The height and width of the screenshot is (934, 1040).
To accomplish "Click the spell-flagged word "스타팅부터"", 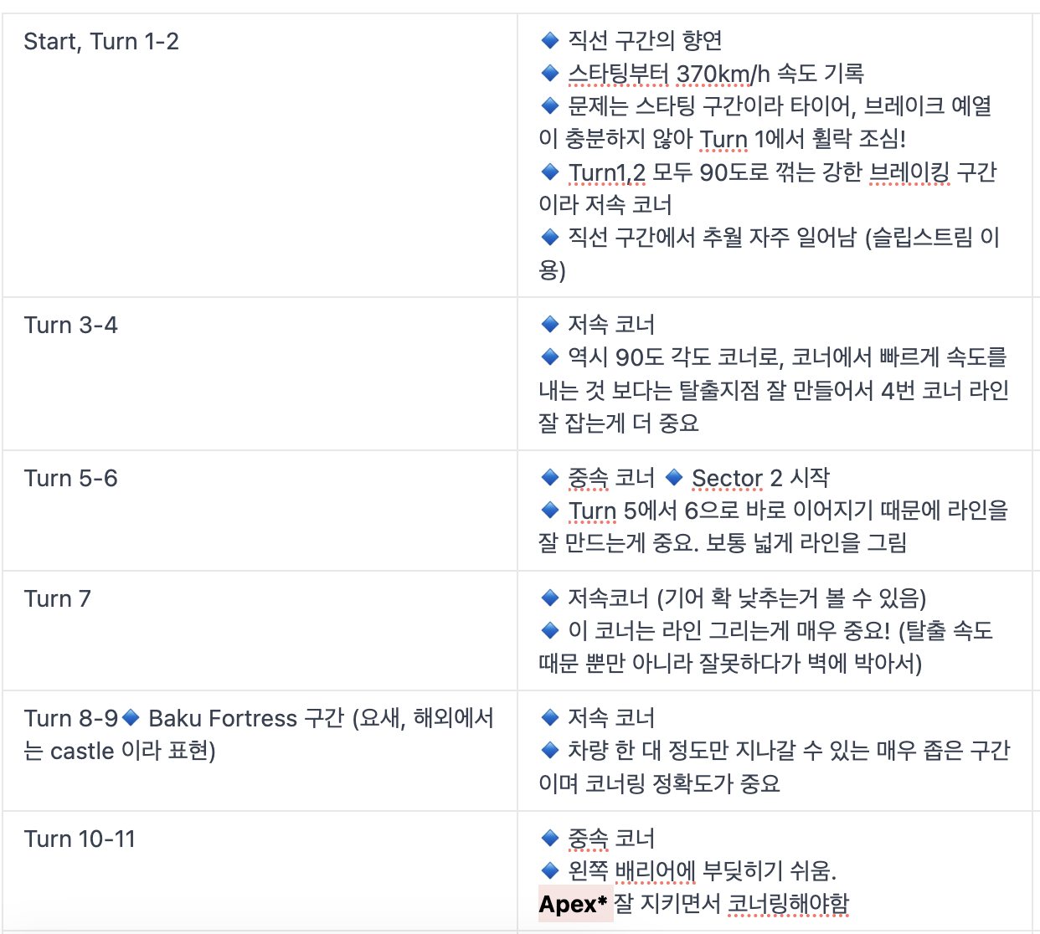I will (619, 74).
